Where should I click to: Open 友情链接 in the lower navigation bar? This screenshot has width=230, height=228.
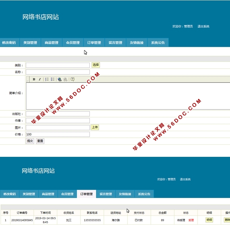coord(125,194)
